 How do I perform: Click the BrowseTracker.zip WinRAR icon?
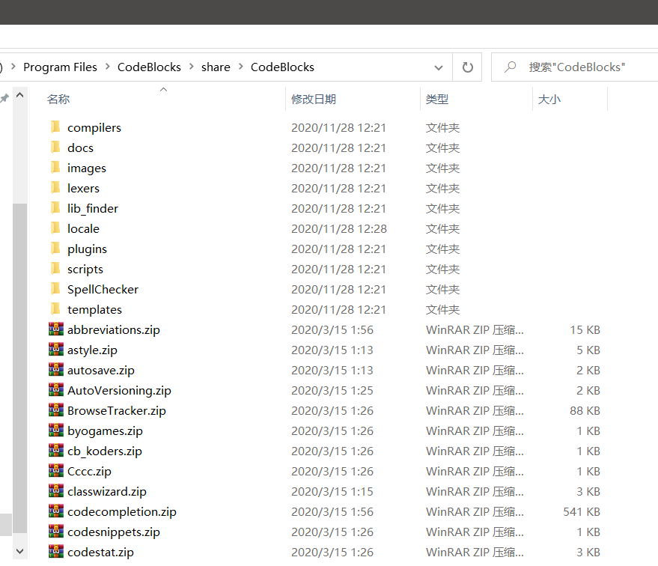pyautogui.click(x=56, y=410)
